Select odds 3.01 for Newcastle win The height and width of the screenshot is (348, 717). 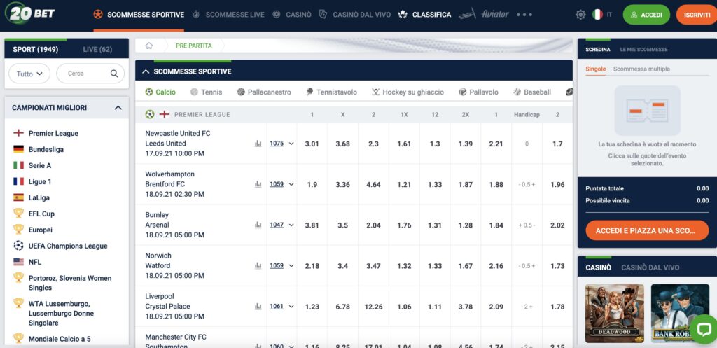click(312, 144)
